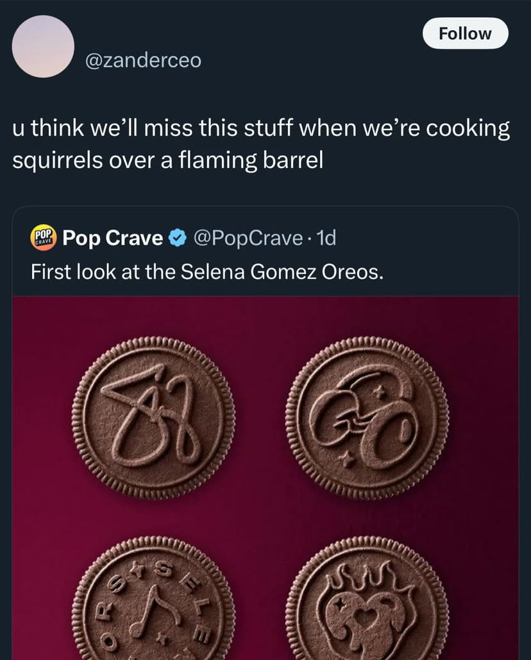Open @zanderceo's profile avatar
531x660 pixels.
click(43, 46)
